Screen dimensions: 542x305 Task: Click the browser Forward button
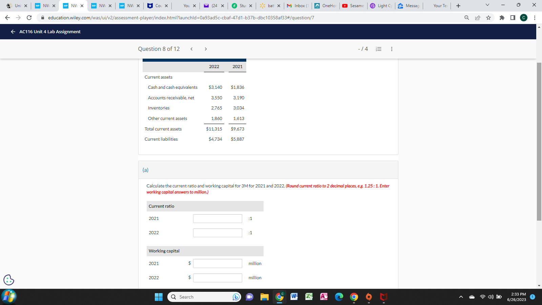coord(18,18)
